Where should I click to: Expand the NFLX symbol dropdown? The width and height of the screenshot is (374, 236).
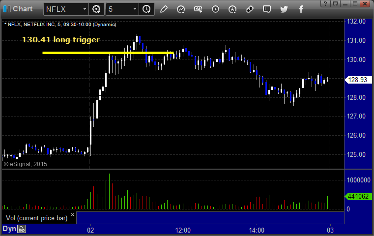[x=85, y=9]
